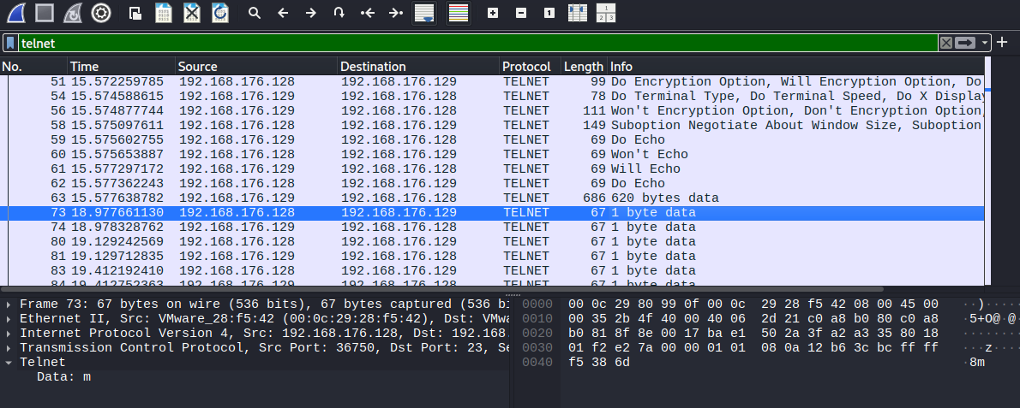The image size is (1020, 408).
Task: Click the ASCII text '8m' in bytes pane
Action: click(977, 362)
